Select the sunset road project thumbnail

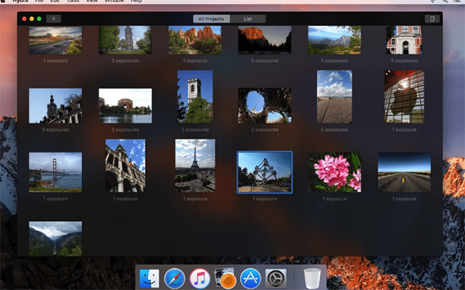(x=56, y=40)
